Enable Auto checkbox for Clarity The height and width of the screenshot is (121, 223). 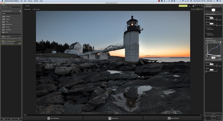point(218,25)
